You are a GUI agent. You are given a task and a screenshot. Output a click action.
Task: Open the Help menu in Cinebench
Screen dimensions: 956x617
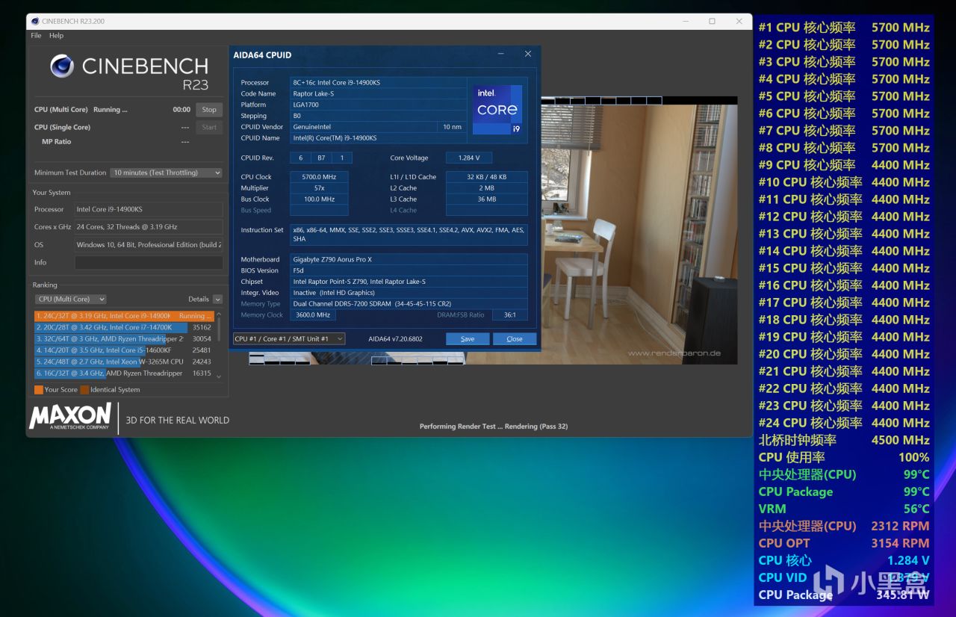tap(56, 35)
